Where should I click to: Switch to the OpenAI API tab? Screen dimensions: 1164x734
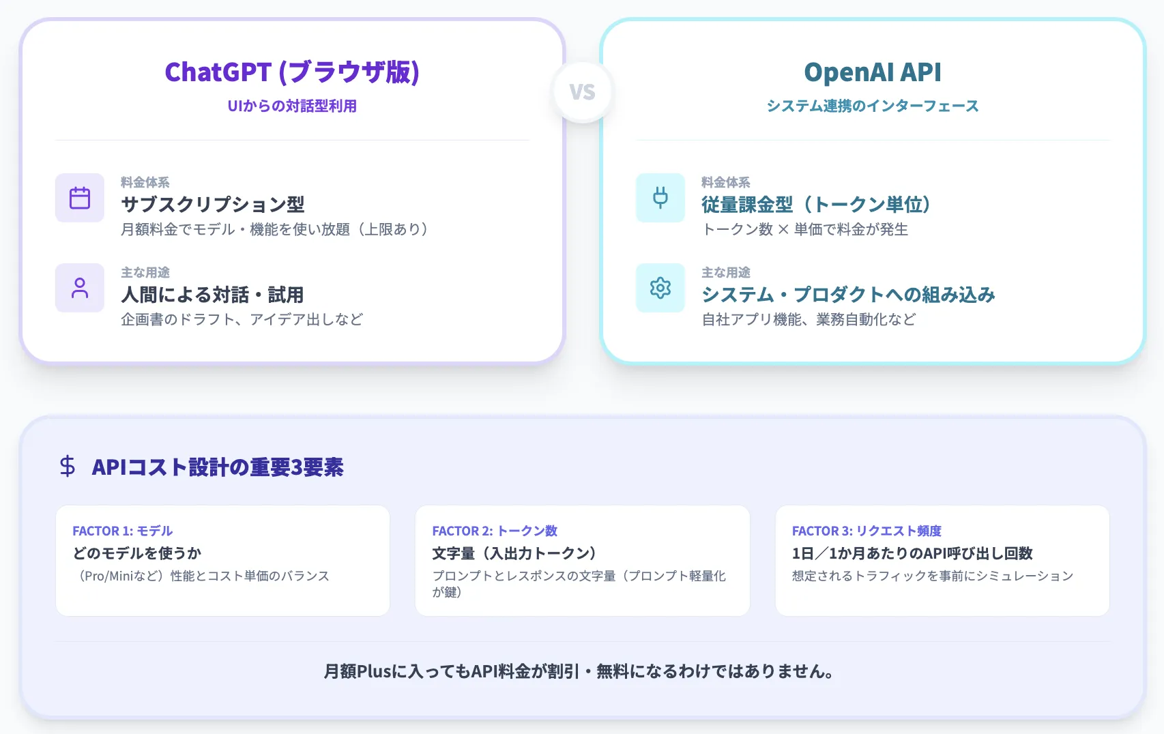coord(872,72)
